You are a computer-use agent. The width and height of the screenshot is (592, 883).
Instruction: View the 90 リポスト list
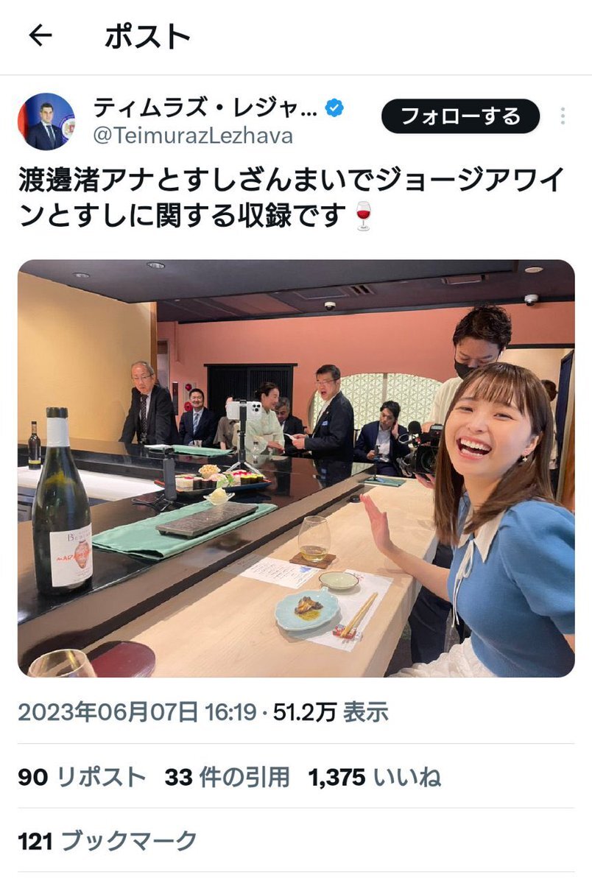click(81, 777)
